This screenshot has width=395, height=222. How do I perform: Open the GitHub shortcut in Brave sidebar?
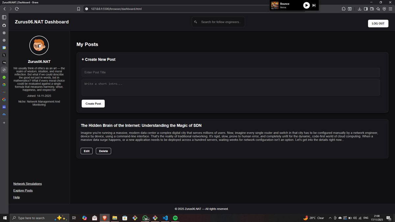pos(4,26)
